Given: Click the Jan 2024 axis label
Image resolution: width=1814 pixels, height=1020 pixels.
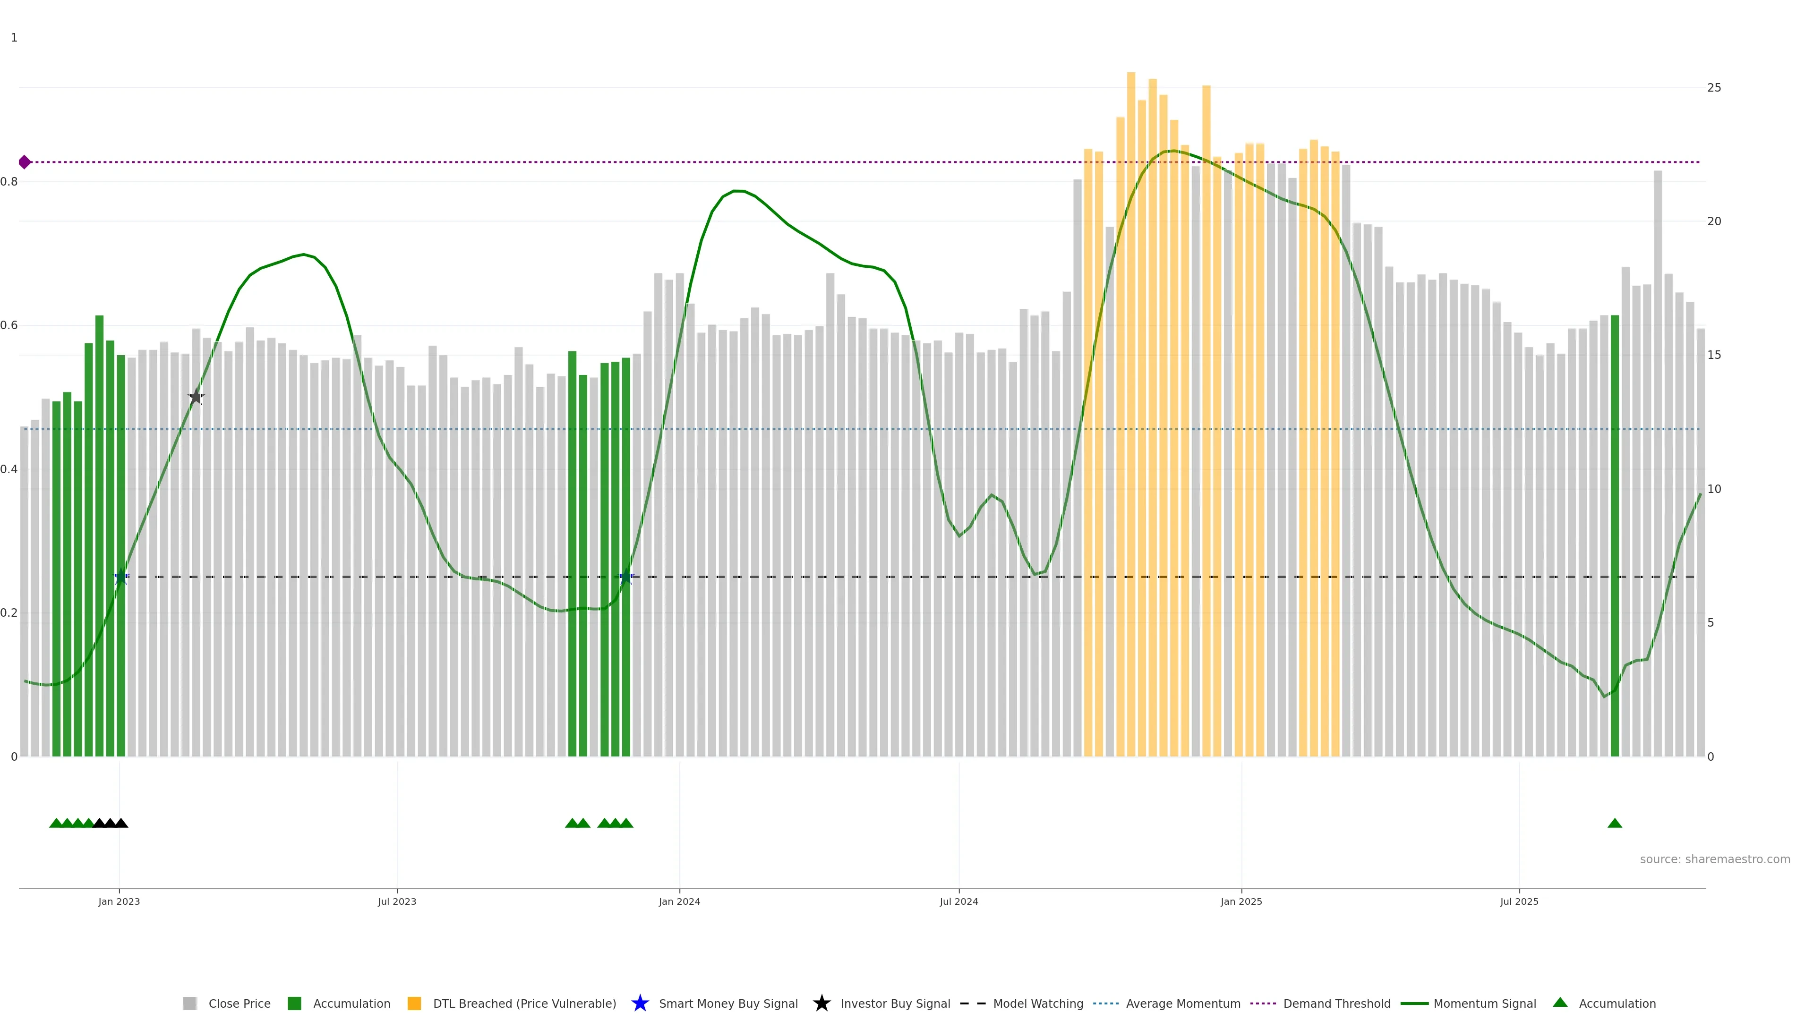Looking at the screenshot, I should point(679,902).
